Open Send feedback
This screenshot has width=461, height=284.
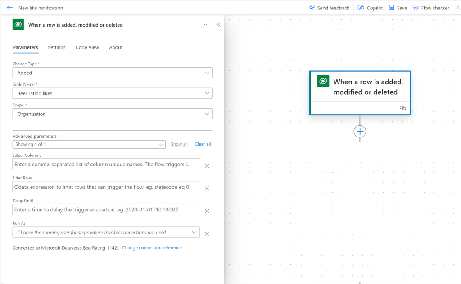pyautogui.click(x=329, y=8)
